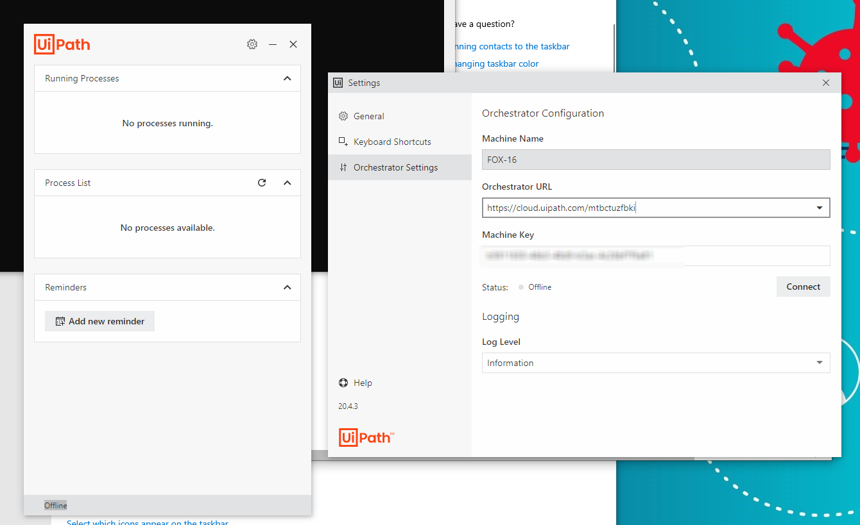Open the Log Level dropdown

(x=656, y=363)
